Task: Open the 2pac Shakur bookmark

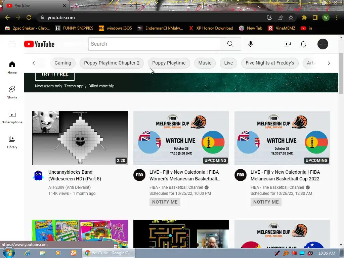Action: point(28,28)
